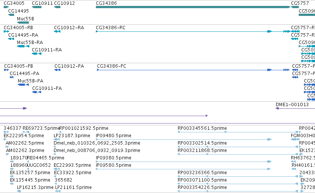Screen dimensions: 315x193
Task: Click the LP23187.3prime EST label
Action: click(x=72, y=135)
